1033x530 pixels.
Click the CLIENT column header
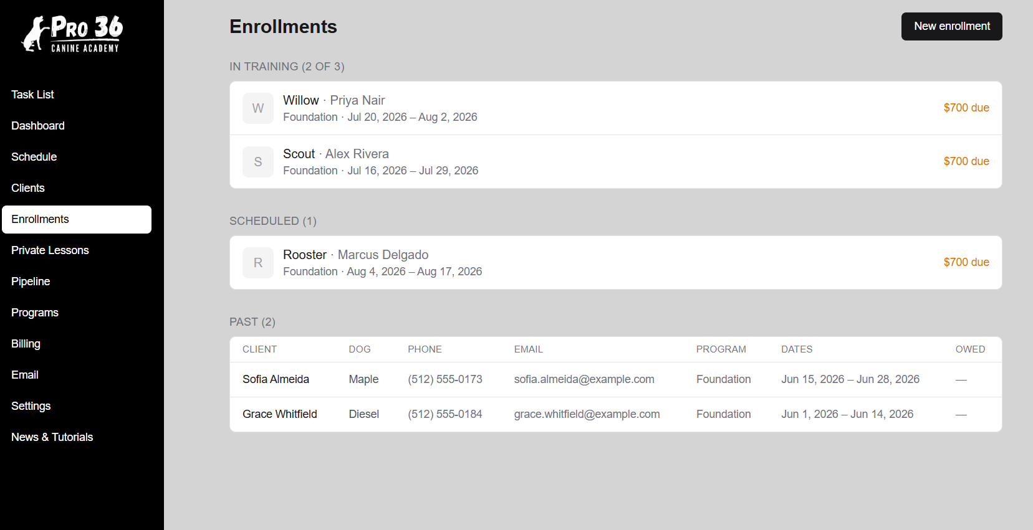[259, 349]
